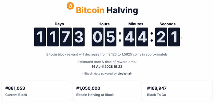This screenshot has width=214, height=105.
Task: Click the days digit showing 3
Action: 79,37
